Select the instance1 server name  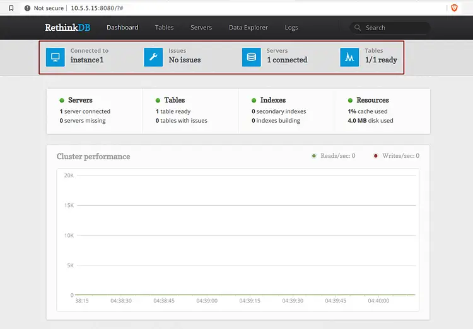click(87, 60)
